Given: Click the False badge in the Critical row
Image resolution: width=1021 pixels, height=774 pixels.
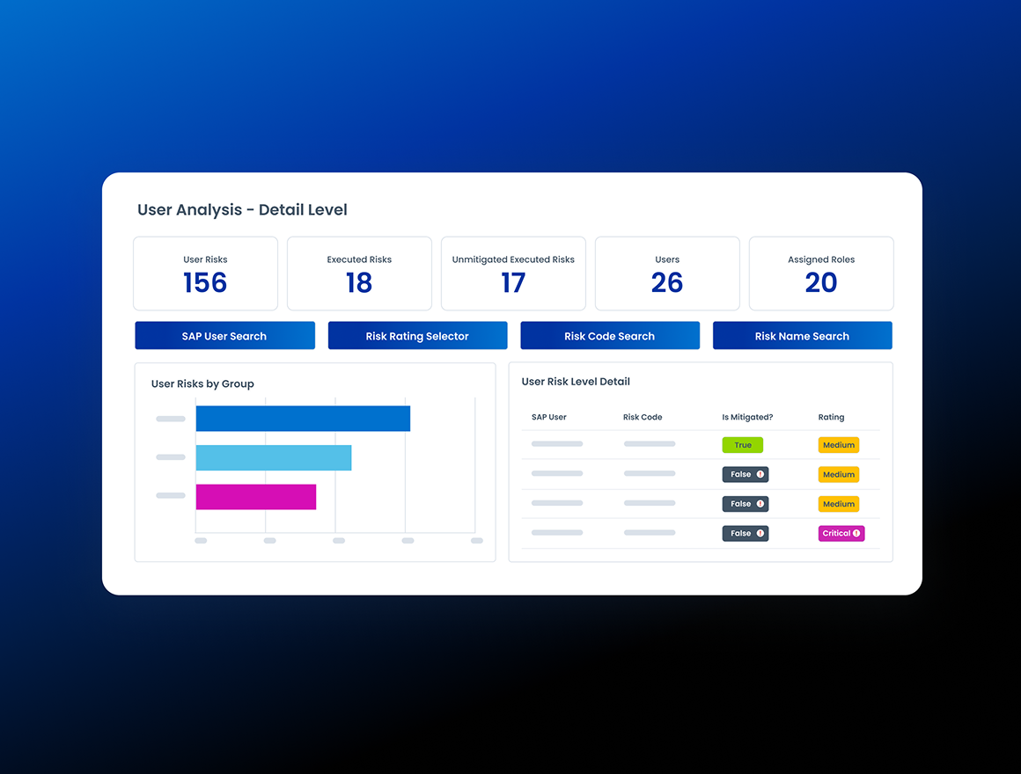Looking at the screenshot, I should pos(746,533).
